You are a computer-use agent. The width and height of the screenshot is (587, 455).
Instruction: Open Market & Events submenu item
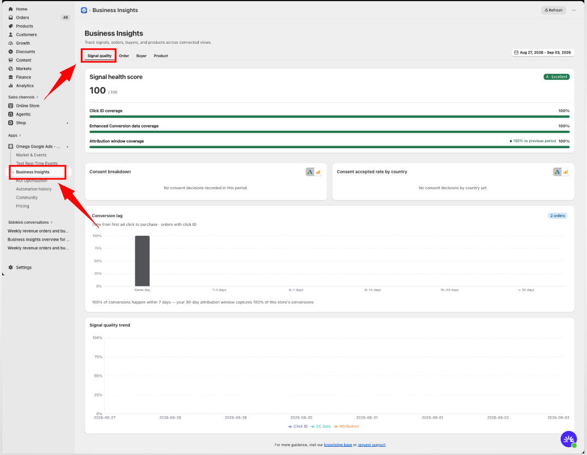click(32, 155)
